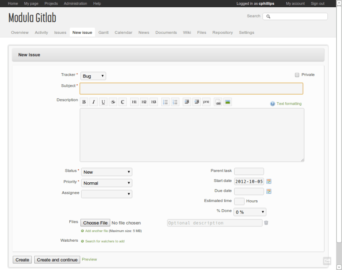Click the Choose File button
This screenshot has height=270, width=342.
point(95,223)
